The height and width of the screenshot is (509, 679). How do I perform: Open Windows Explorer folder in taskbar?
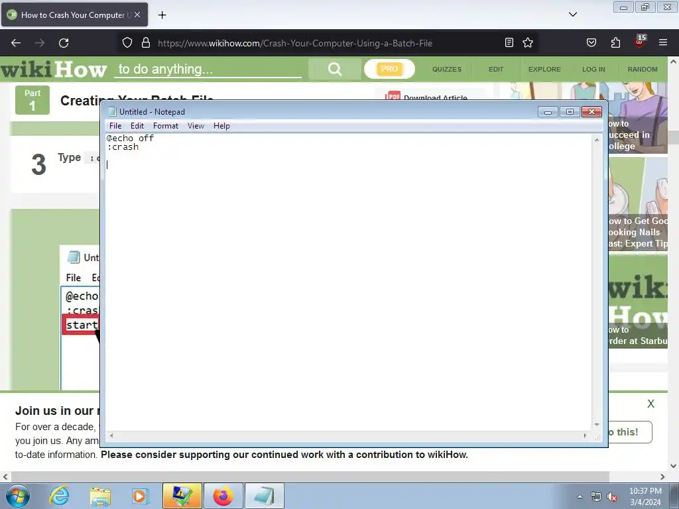pos(100,496)
